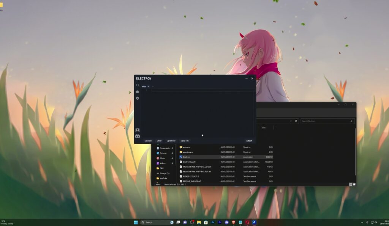Screen dimensions: 389x226
Task: Click the weather widget on the taskbar
Action: tap(7, 222)
